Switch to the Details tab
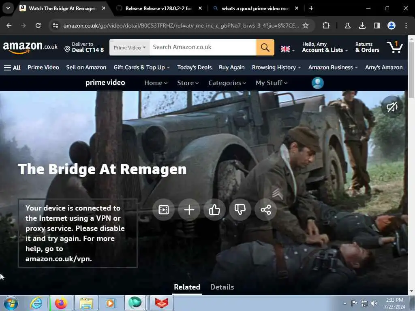 click(222, 287)
